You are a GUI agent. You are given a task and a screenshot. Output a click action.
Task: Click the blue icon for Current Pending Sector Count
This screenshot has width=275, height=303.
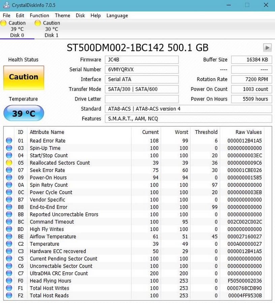point(9,258)
